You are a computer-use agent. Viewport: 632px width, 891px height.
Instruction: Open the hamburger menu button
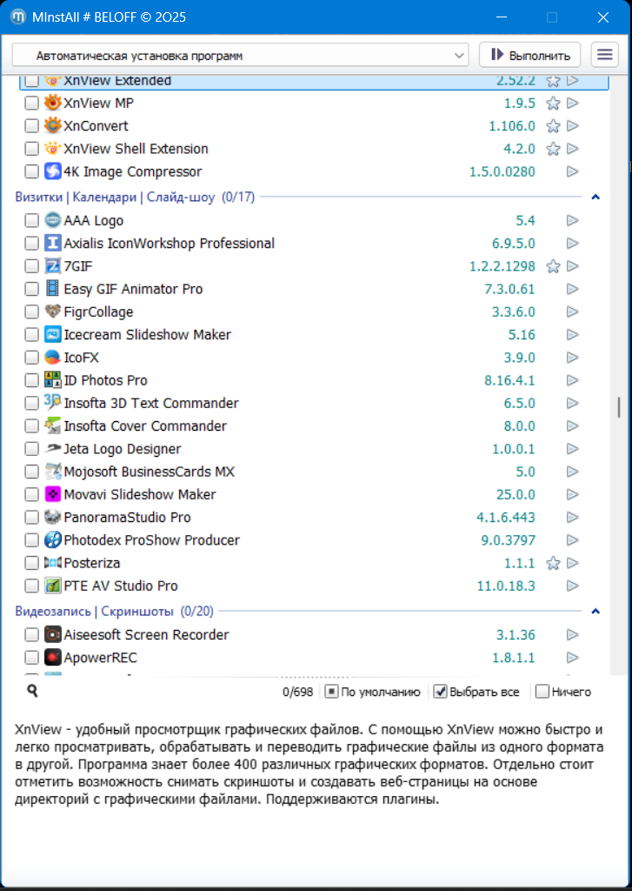tap(604, 55)
